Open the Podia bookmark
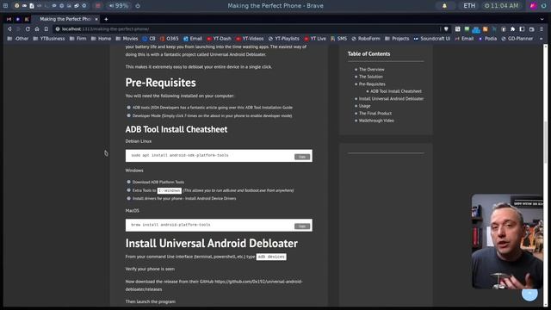 [x=487, y=39]
